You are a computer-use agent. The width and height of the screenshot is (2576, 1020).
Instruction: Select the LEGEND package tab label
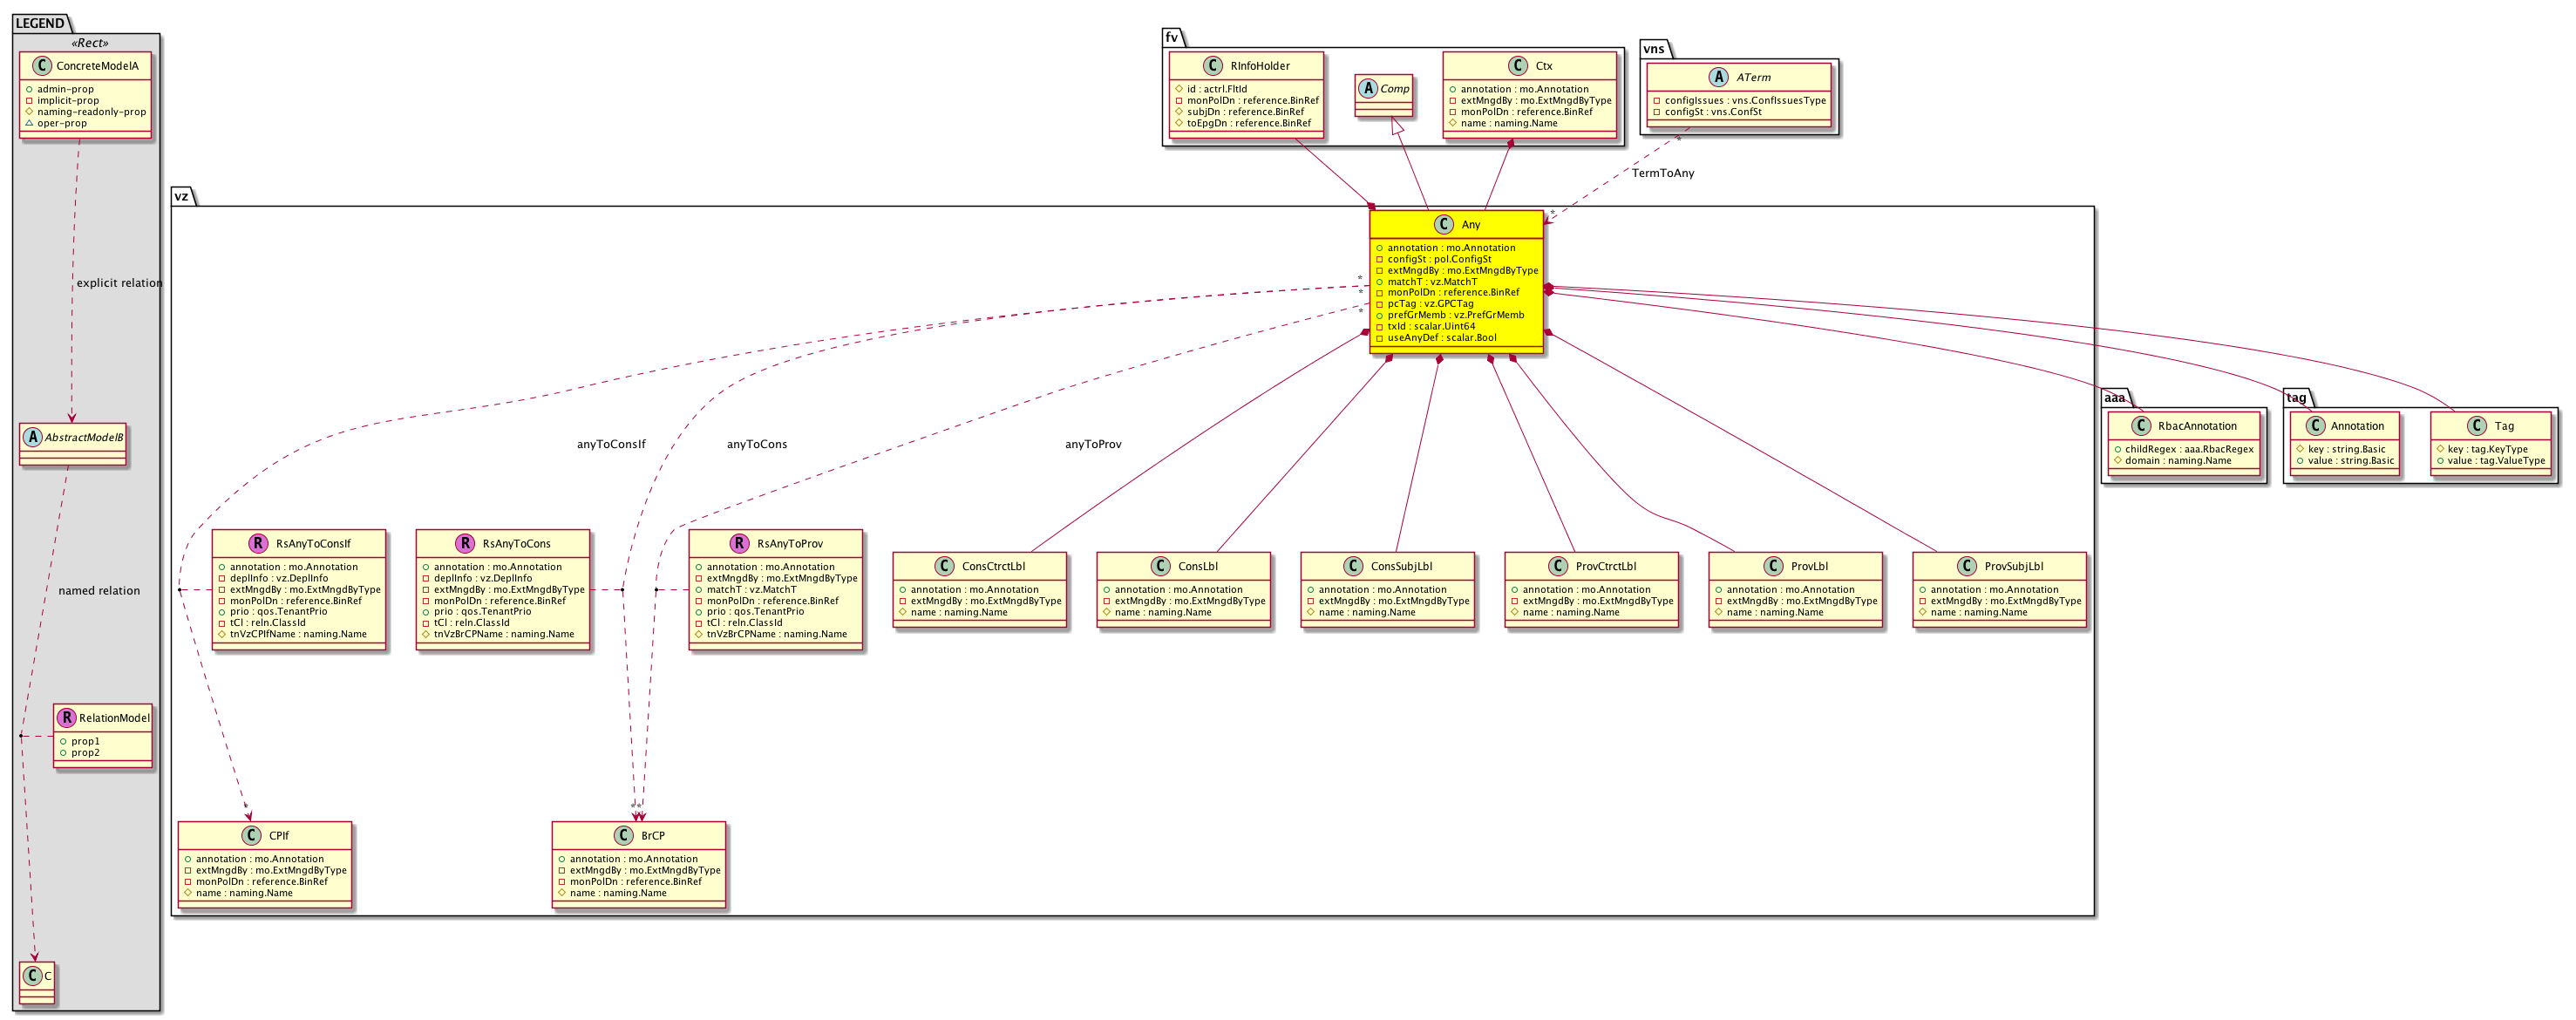(x=40, y=23)
